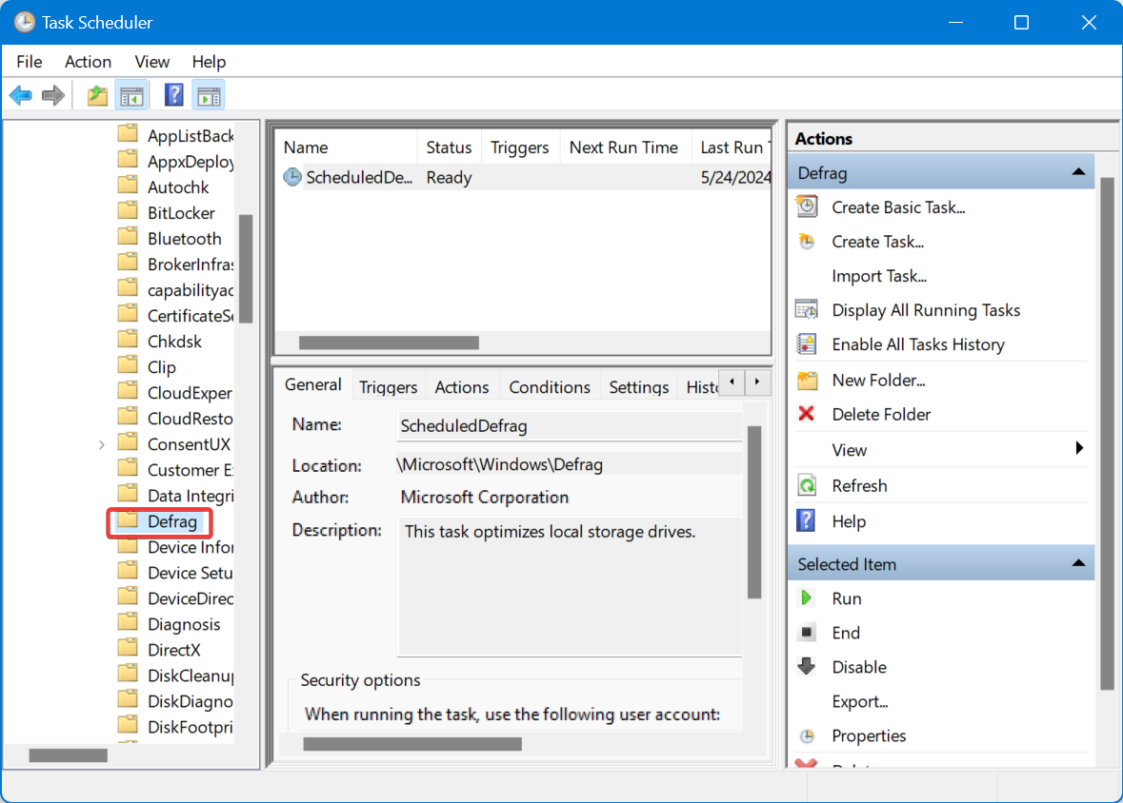This screenshot has width=1123, height=803.
Task: Click the Delete Folder action
Action: [881, 415]
